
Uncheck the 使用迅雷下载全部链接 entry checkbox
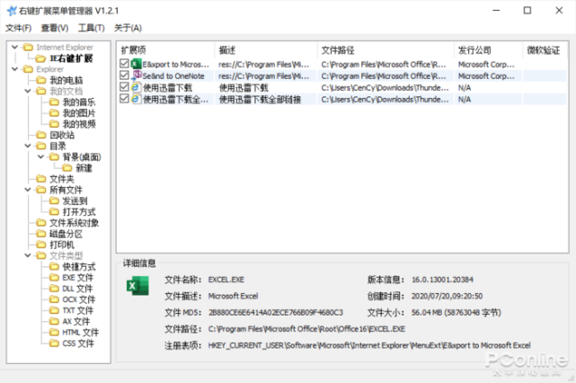124,99
